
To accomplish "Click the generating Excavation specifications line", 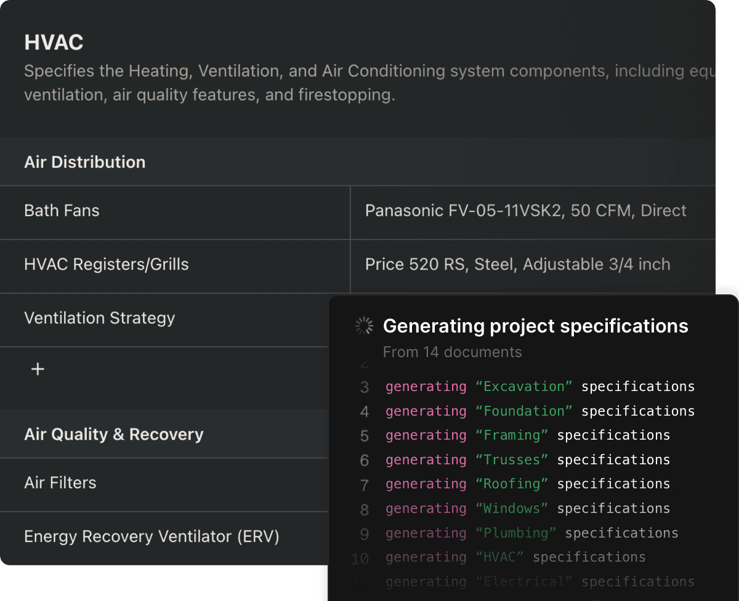I will pos(540,387).
